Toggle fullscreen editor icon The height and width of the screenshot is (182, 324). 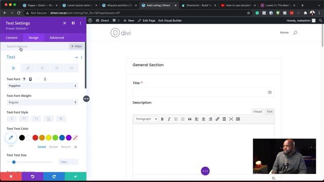(x=231, y=119)
